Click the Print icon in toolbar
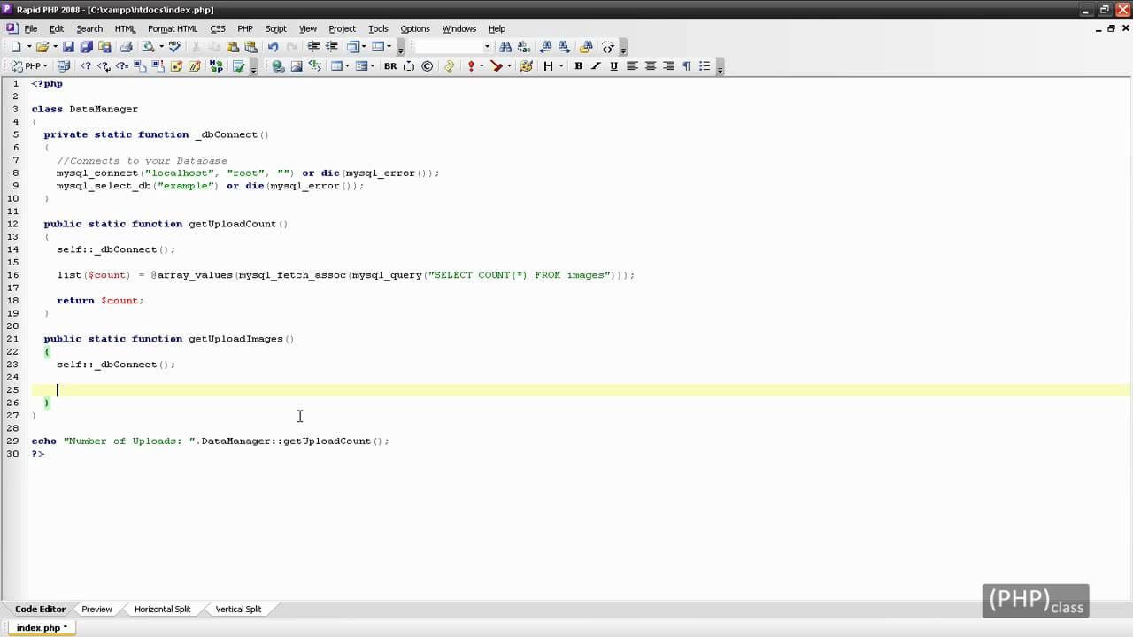Image resolution: width=1133 pixels, height=637 pixels. pos(126,47)
